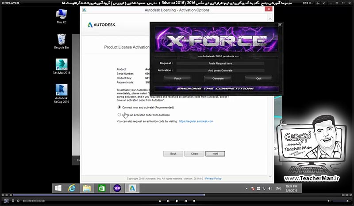The height and width of the screenshot is (206, 354).
Task: Select the 3ds Max 2016 desktop shortcut
Action: click(62, 67)
